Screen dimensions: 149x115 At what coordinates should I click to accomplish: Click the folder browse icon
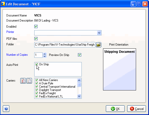[98, 45]
